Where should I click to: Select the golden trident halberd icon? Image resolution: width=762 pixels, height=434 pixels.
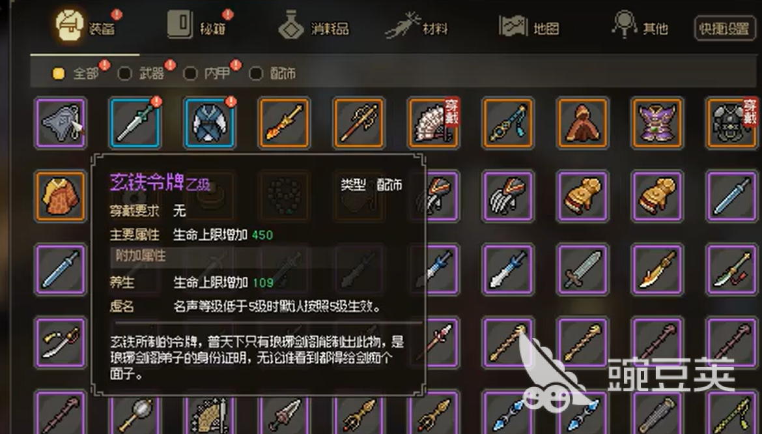click(359, 123)
